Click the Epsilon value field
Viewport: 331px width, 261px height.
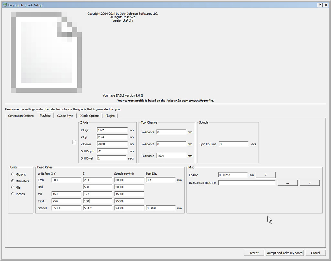(x=233, y=175)
